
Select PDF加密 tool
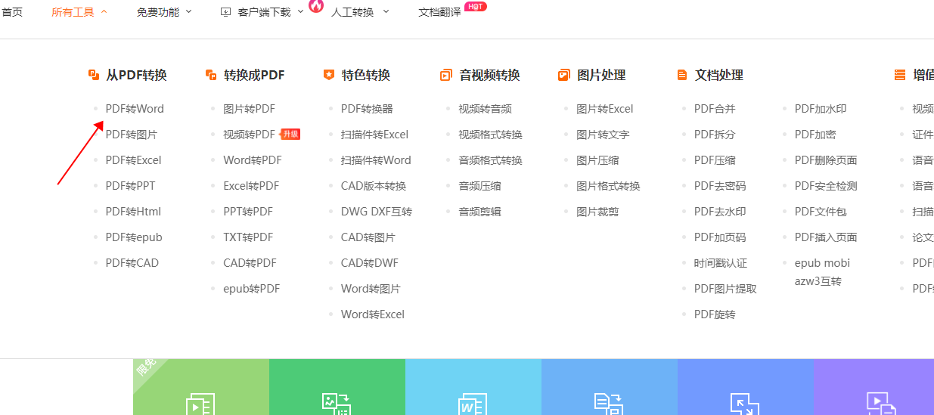pos(816,135)
